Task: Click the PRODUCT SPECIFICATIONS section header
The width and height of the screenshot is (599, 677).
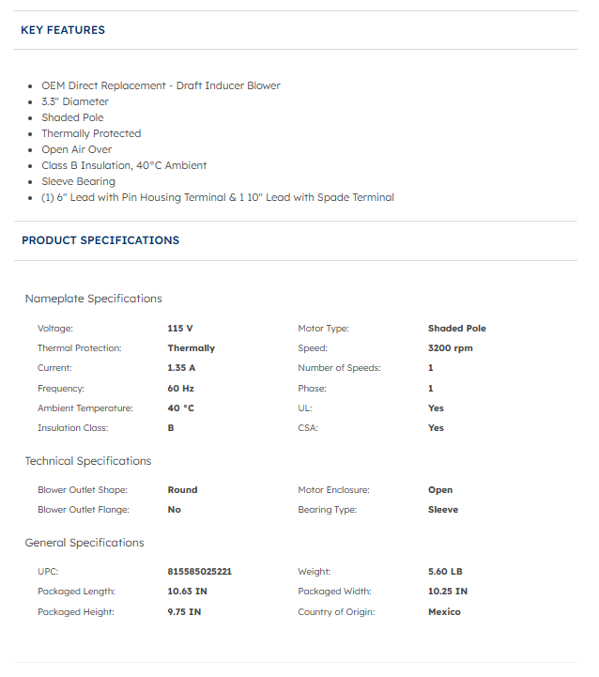Action: coord(100,240)
